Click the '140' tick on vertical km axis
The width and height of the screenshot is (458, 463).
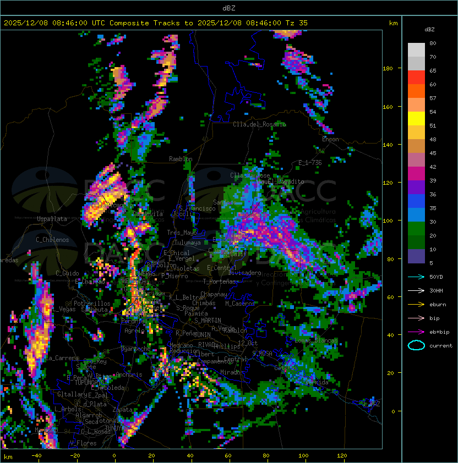tap(388, 145)
